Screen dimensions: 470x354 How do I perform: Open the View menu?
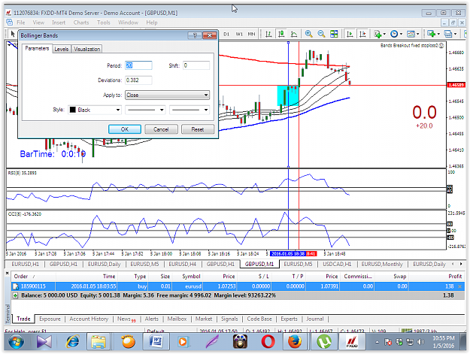coord(38,23)
